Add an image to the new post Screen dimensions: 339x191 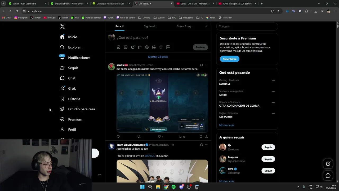(x=119, y=47)
